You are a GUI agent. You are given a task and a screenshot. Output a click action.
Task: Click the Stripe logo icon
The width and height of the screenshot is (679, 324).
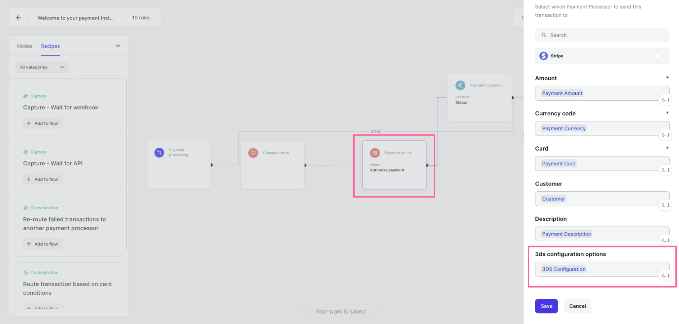pos(543,56)
